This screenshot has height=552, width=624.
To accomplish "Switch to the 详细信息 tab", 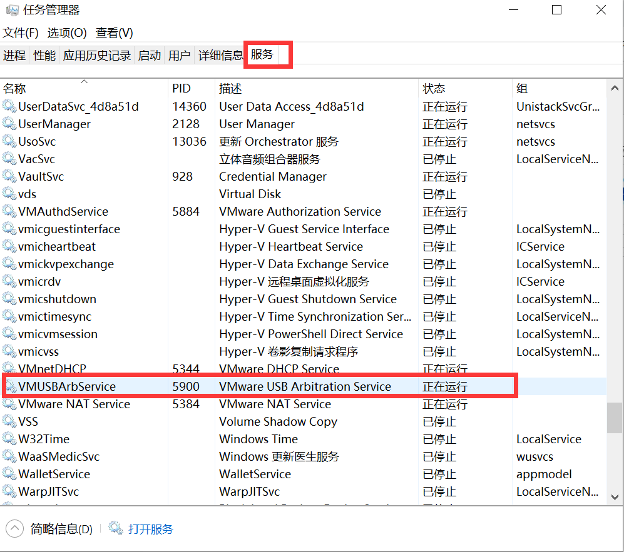I will tap(220, 55).
